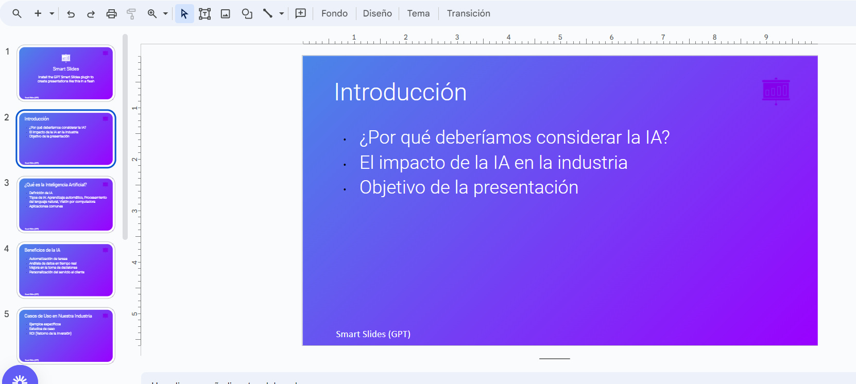856x384 pixels.
Task: Click the bullet "Objetivo de la presentación"
Action: pyautogui.click(x=469, y=187)
